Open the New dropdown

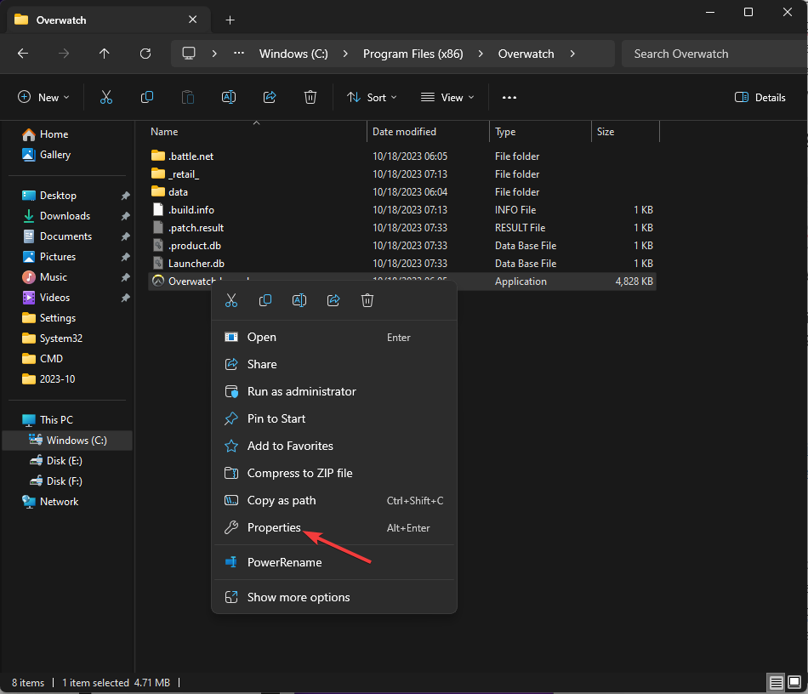point(43,97)
